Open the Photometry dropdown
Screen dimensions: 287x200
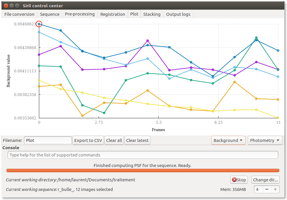point(265,140)
